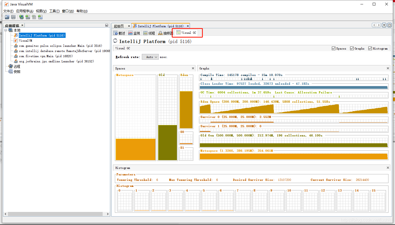395x225 pixels.
Task: Click the Old generation bar in Spaces
Action: (x=168, y=142)
